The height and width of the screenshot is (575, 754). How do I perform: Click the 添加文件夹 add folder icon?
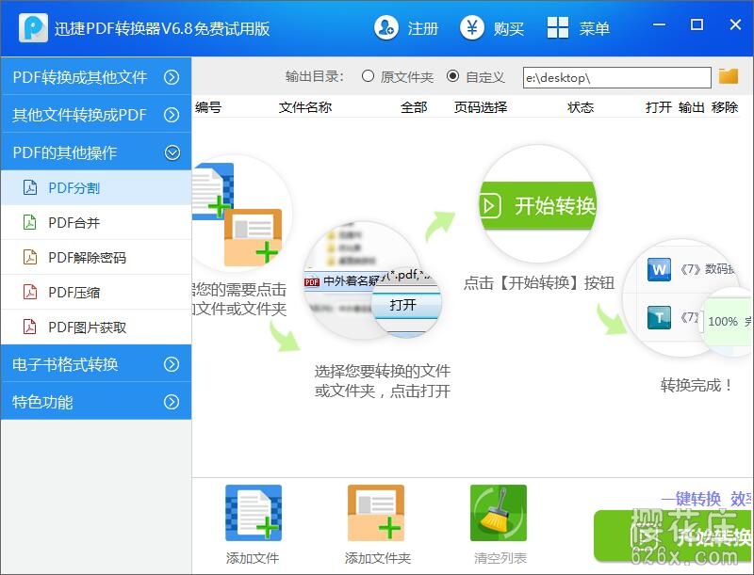point(376,513)
